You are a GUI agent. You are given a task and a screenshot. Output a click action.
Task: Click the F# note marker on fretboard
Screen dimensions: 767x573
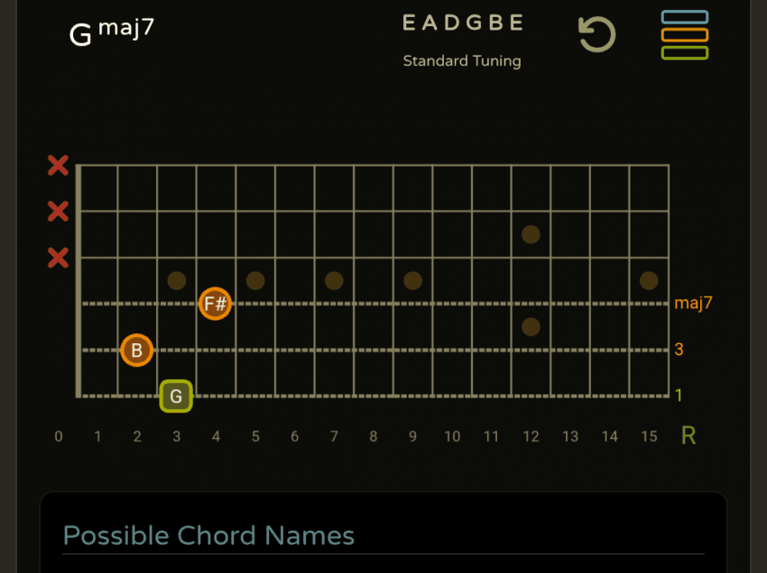point(215,304)
